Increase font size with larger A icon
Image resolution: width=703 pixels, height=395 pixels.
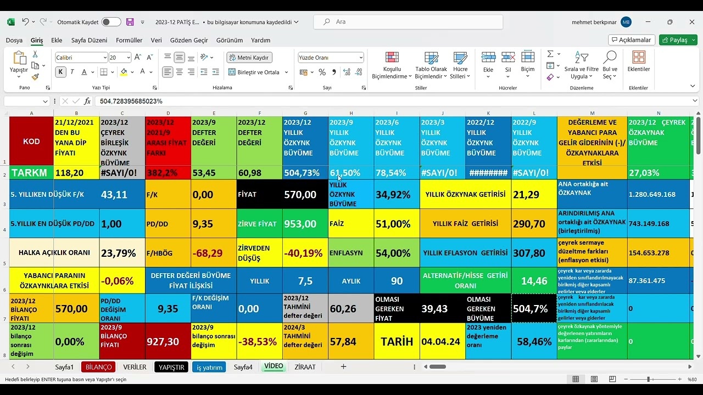click(138, 57)
